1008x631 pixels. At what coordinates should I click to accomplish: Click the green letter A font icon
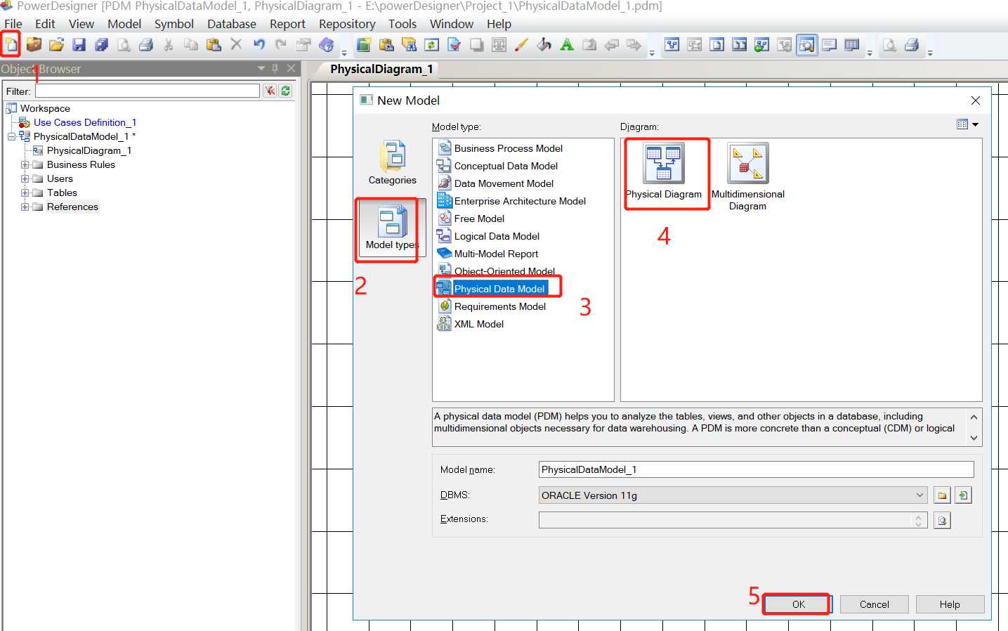pyautogui.click(x=567, y=45)
